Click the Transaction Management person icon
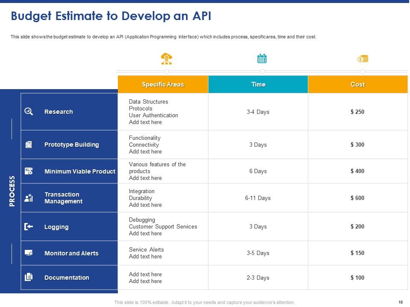This screenshot has width=410, height=307. [29, 197]
